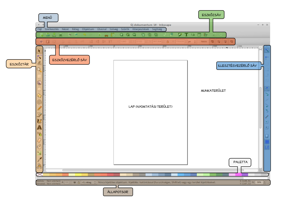The height and width of the screenshot is (205, 290).
Task: Open the Kiterjesztések menu
Action: [x=141, y=29]
